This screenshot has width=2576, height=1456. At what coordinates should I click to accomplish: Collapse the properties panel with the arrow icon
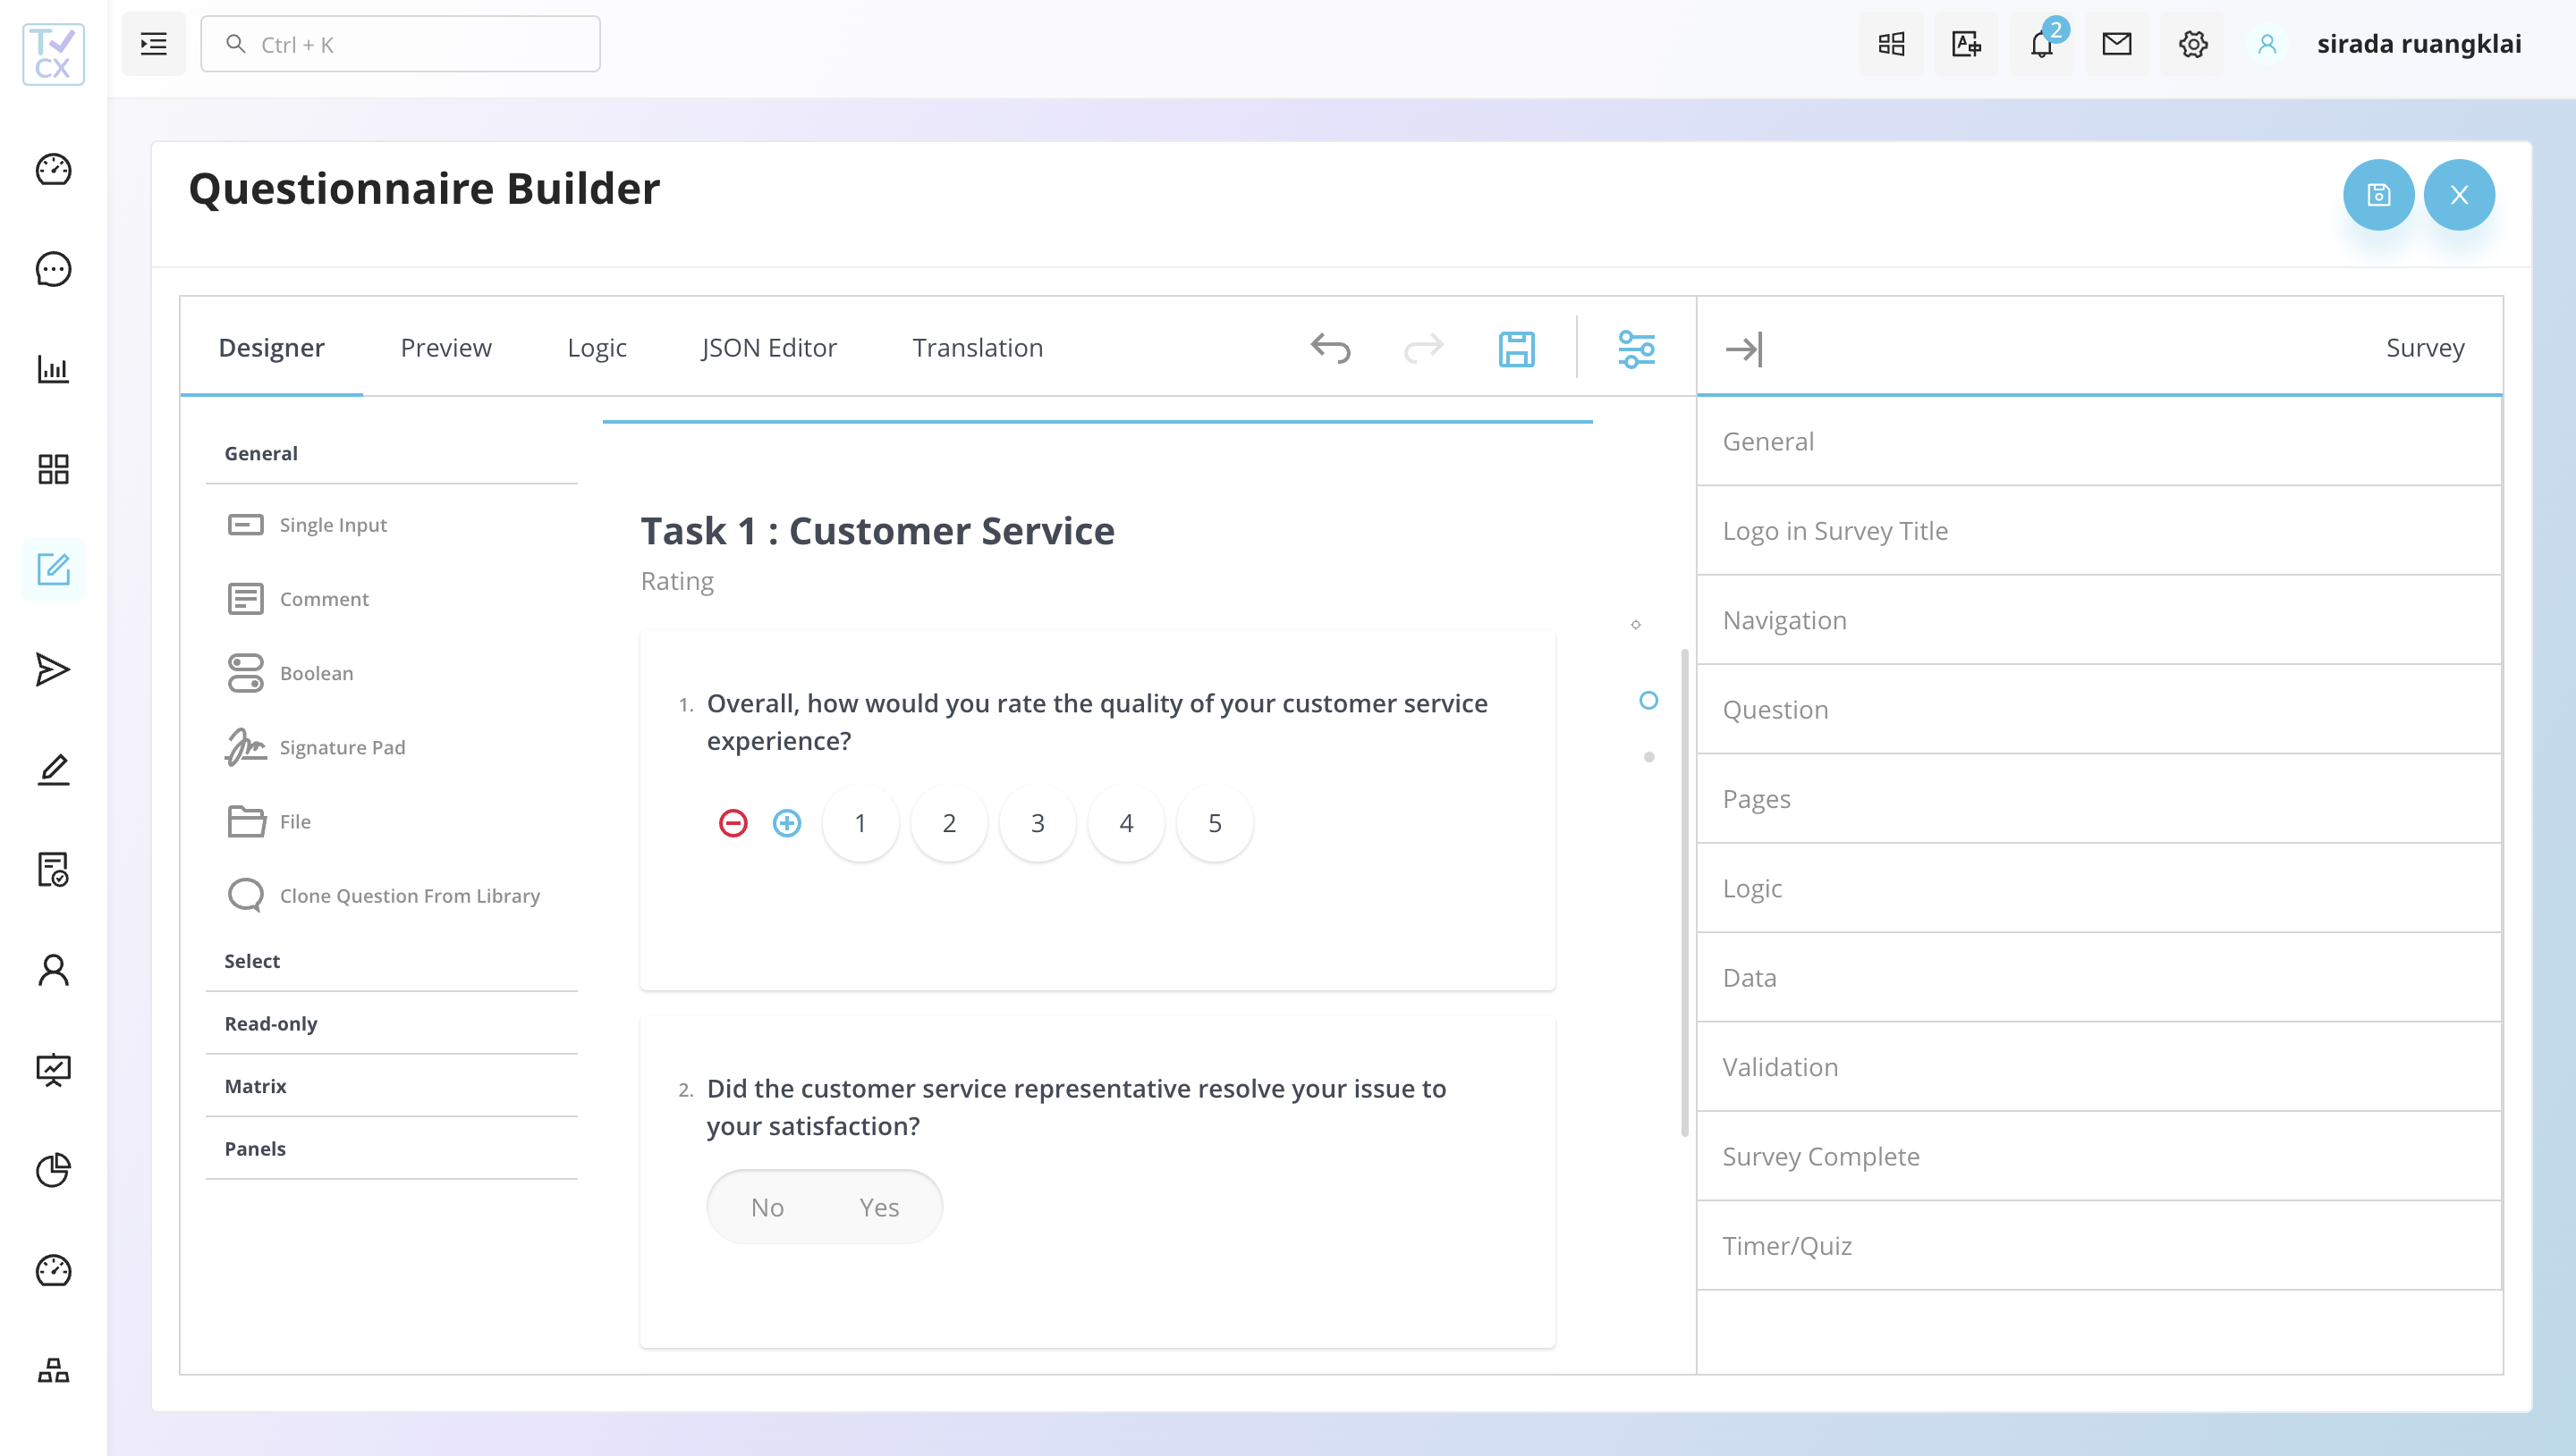coord(1745,349)
